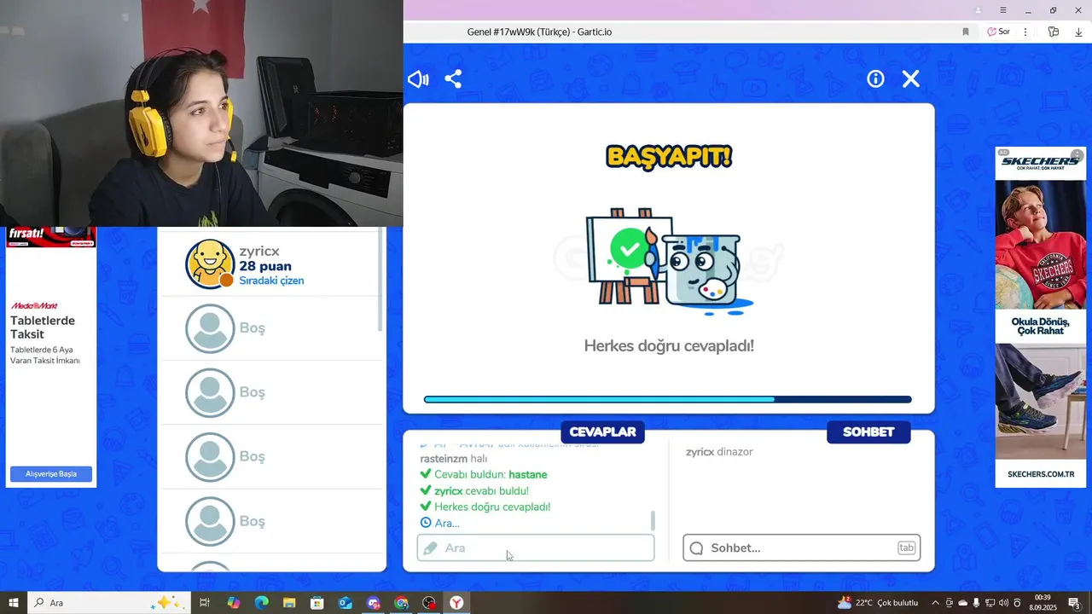
Task: Click the tab key hint in chat box
Action: pyautogui.click(x=906, y=547)
